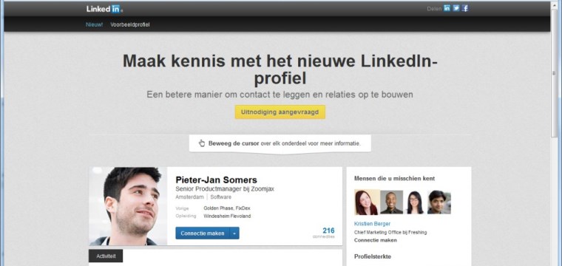The width and height of the screenshot is (562, 266).
Task: Click the LinkedIn logo in header
Action: (x=104, y=10)
